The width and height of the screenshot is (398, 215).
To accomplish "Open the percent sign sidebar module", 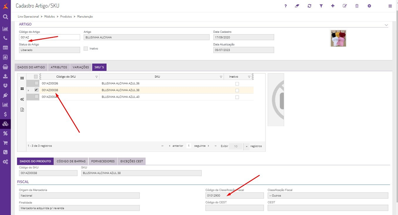I will pyautogui.click(x=6, y=134).
